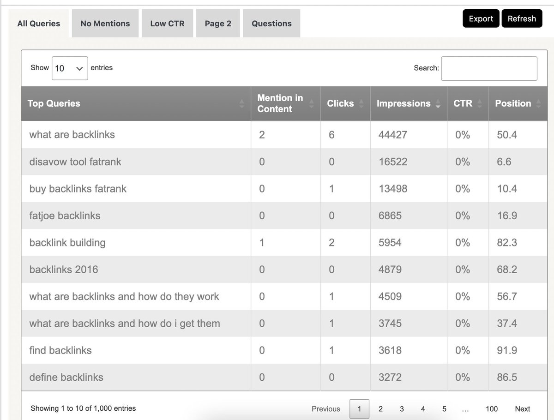Screen dimensions: 554x420
Task: Click the position value 50.4
Action: [507, 135]
